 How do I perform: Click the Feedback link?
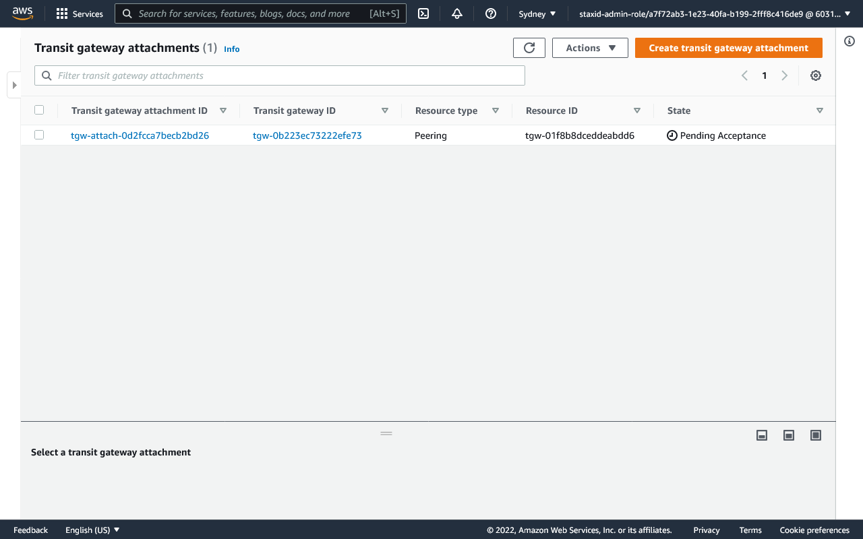(31, 530)
